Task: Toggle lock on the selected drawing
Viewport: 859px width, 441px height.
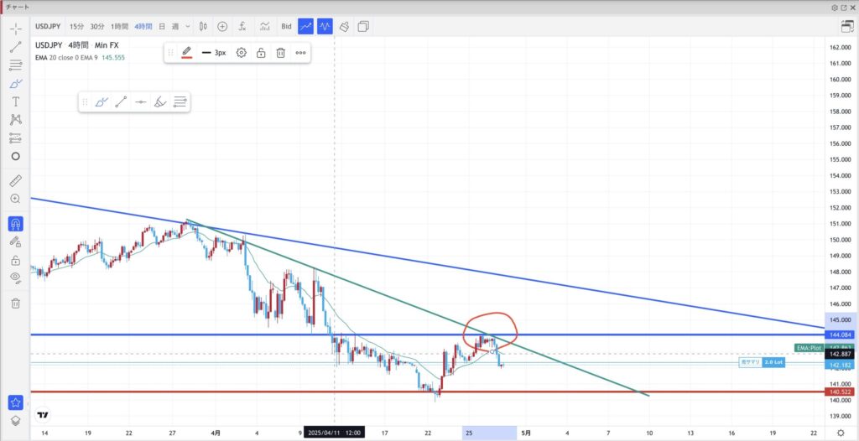Action: 261,53
